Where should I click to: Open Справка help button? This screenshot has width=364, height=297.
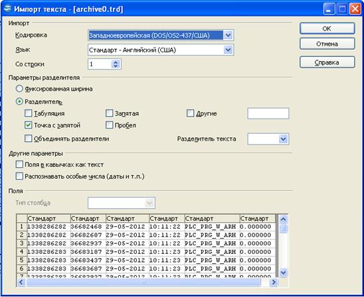pyautogui.click(x=327, y=62)
